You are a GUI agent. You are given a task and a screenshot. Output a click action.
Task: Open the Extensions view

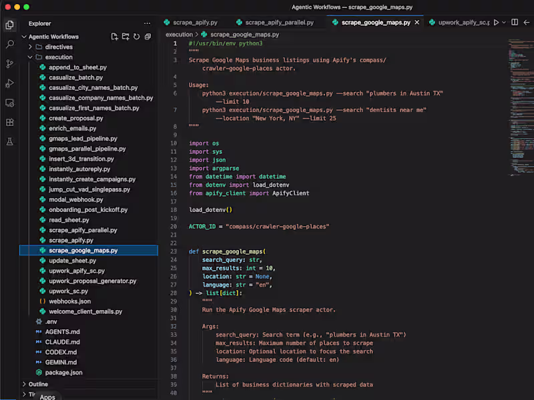pos(10,123)
